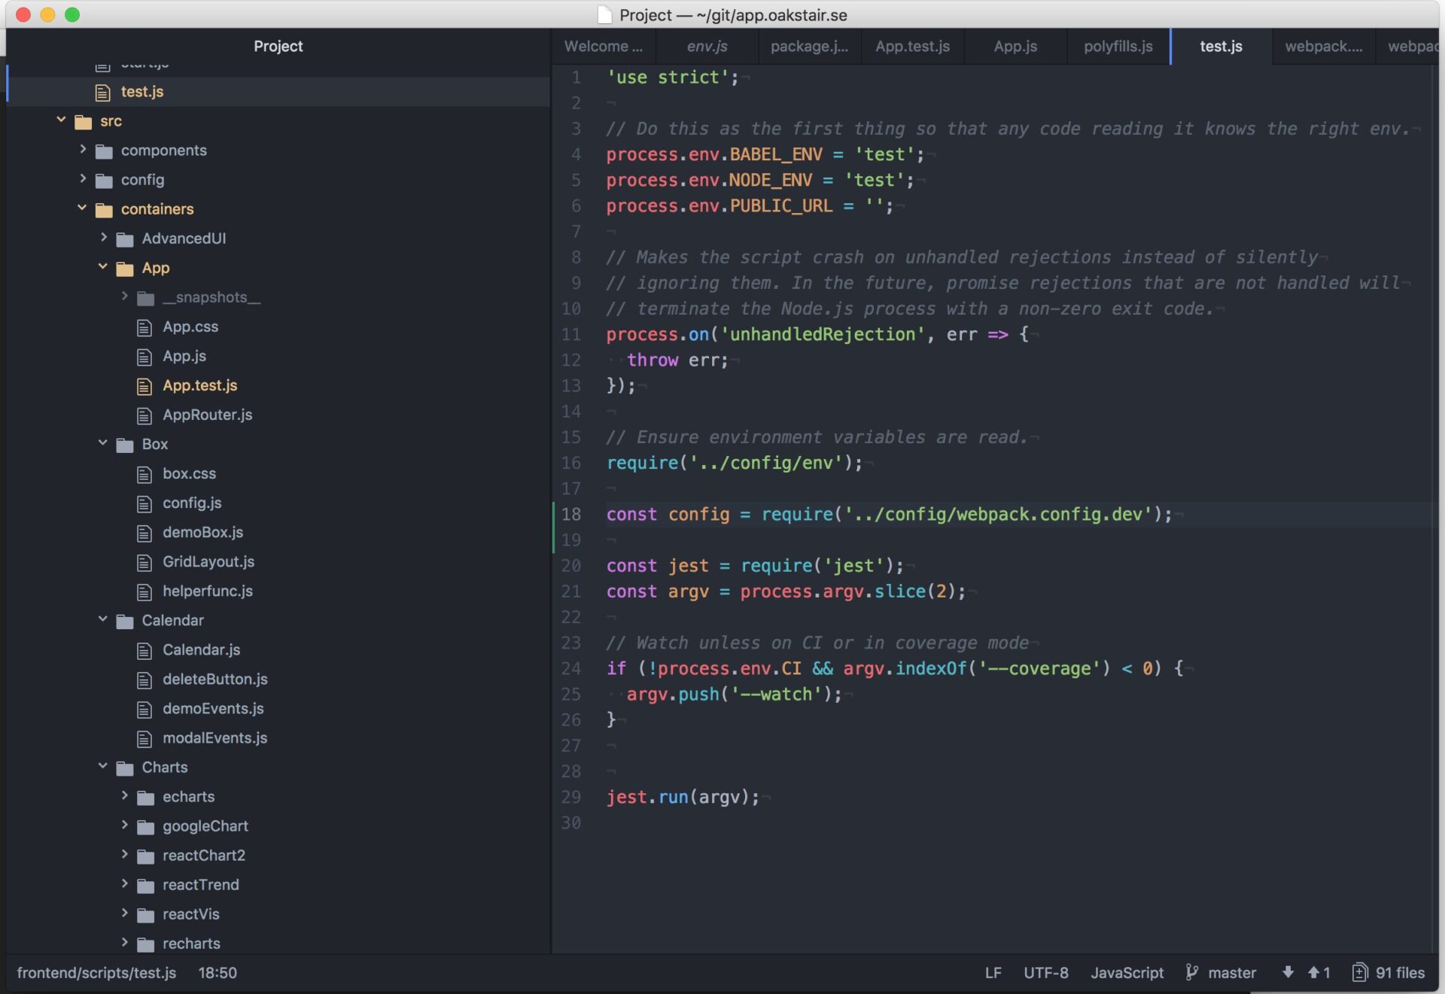The height and width of the screenshot is (994, 1445).
Task: Click the Calendar folder icon
Action: click(125, 621)
